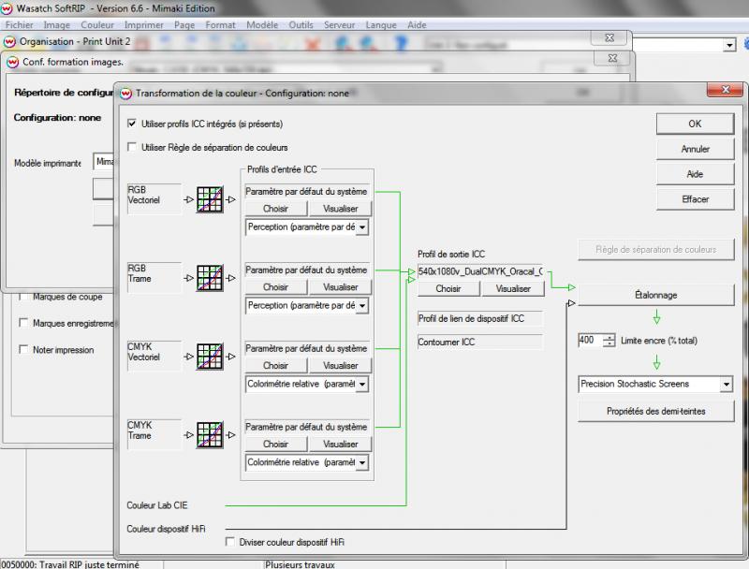Click the Wasatch logo in Transformation dialog title
The image size is (749, 569).
click(x=125, y=94)
